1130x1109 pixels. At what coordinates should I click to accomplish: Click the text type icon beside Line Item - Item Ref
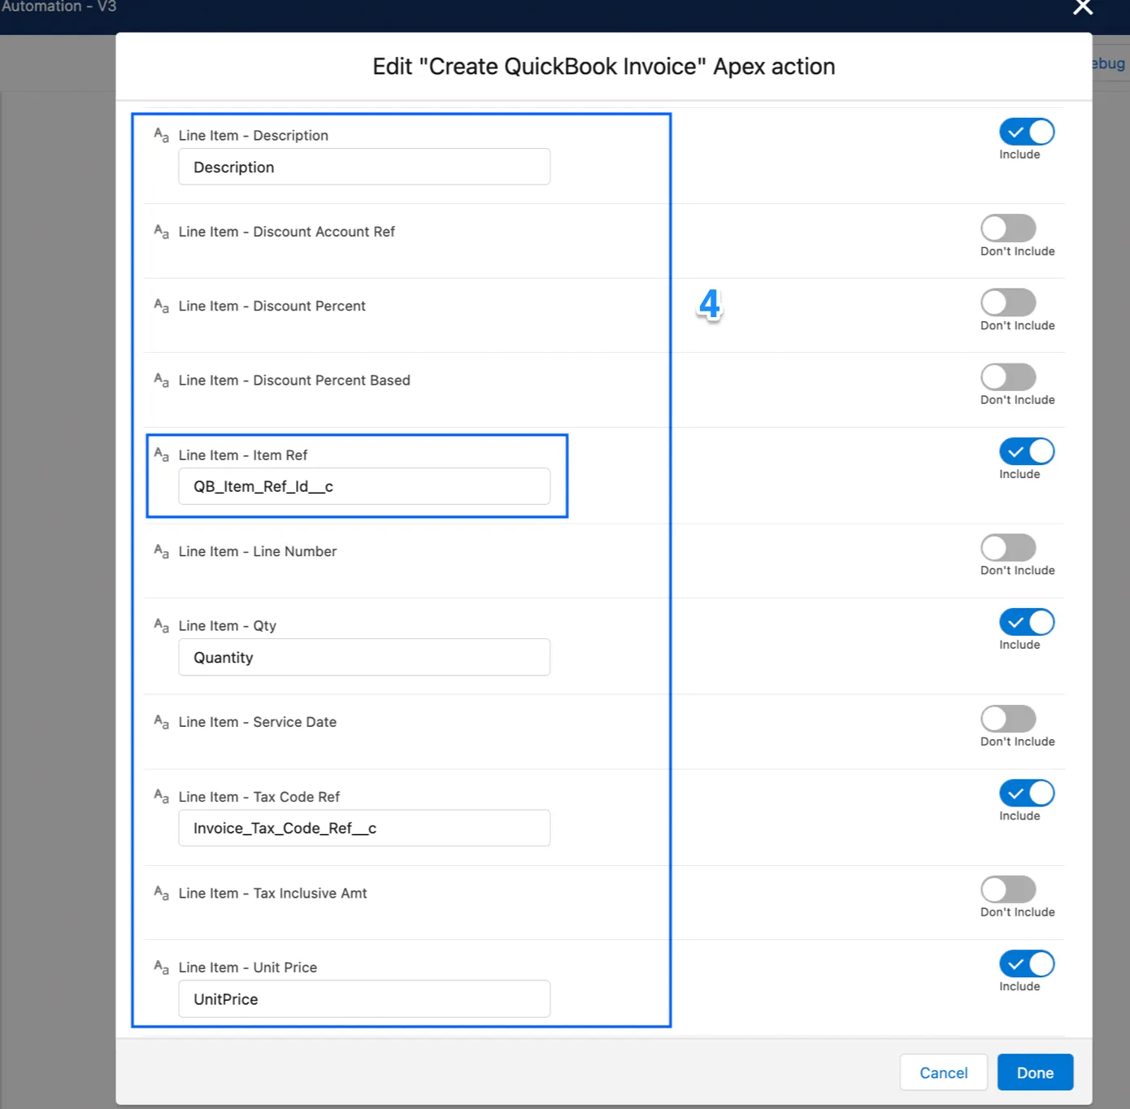pos(161,455)
